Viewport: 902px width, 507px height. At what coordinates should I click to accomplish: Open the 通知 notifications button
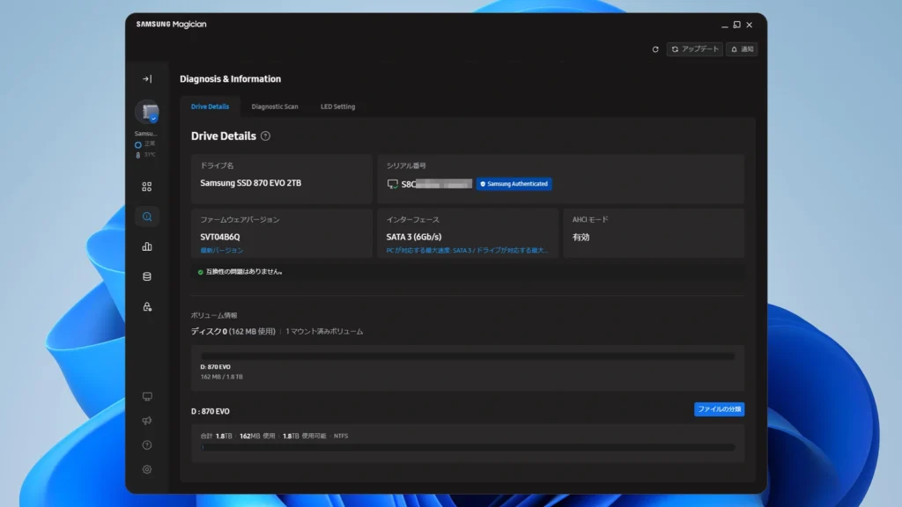click(742, 49)
